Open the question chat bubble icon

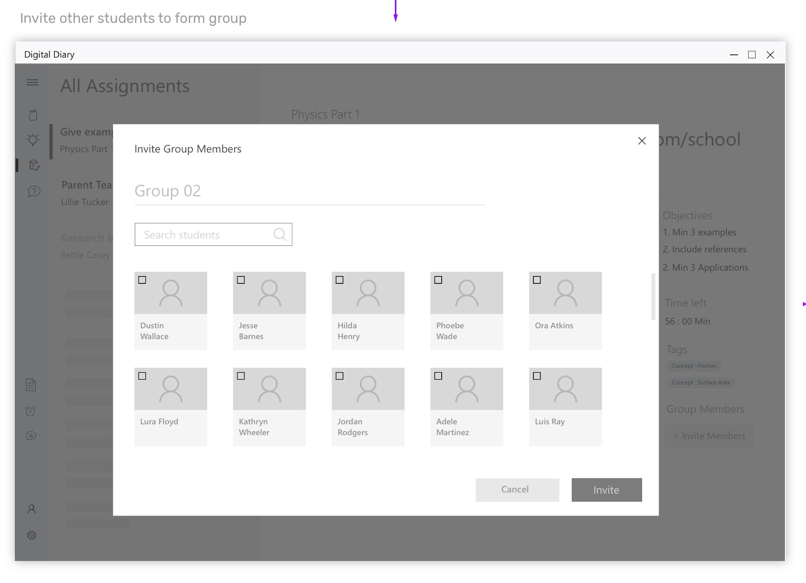point(34,191)
